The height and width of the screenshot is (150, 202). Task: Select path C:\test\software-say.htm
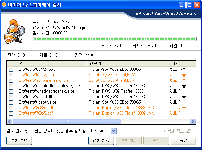point(43,80)
